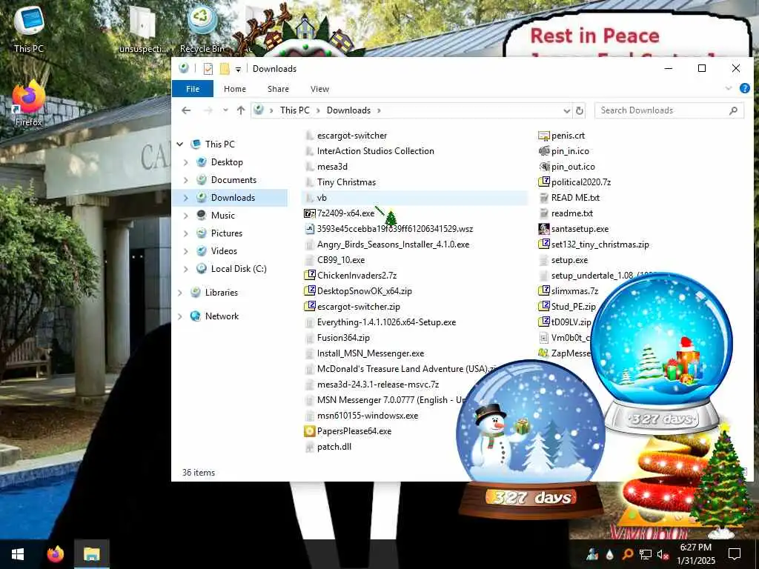Open Customize Quick Access Toolbar dropdown
759x569 pixels.
(x=238, y=69)
